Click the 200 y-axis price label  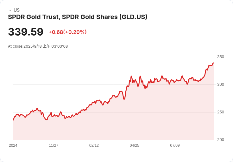221,140
